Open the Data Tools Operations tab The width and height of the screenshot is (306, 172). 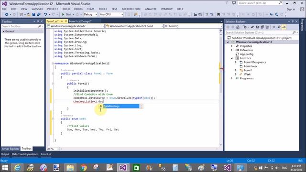click(x=25, y=154)
